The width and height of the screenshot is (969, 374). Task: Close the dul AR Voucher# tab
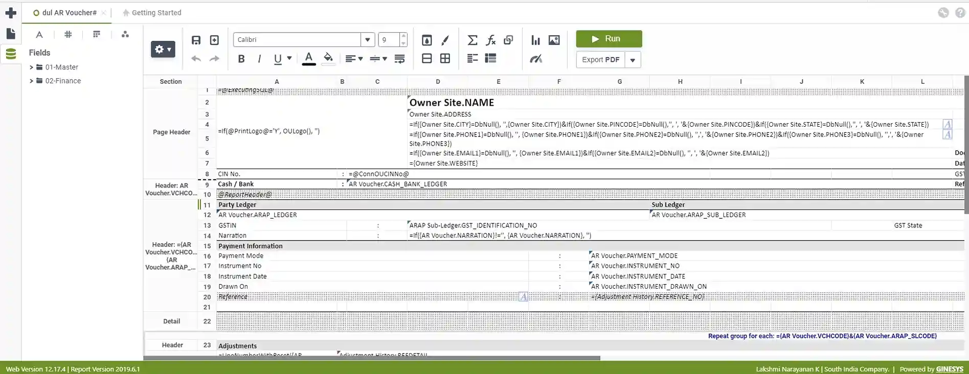pos(103,13)
